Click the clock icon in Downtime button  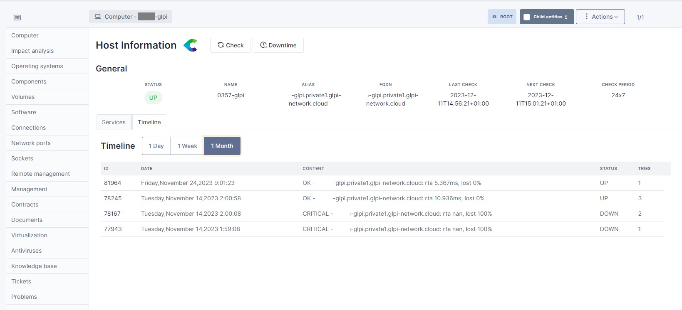(263, 45)
